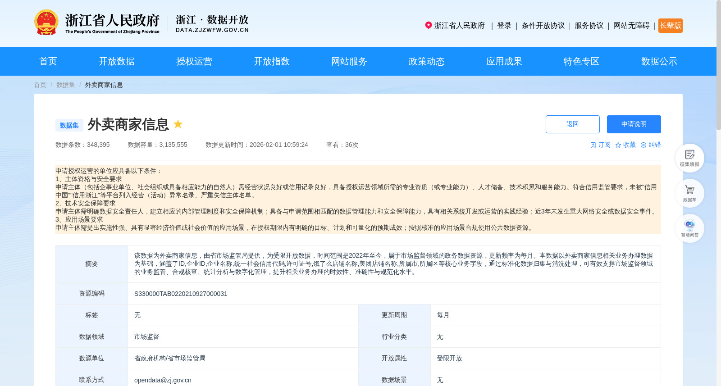Click the location pin icon beside 浙江省人民政府

[429, 25]
